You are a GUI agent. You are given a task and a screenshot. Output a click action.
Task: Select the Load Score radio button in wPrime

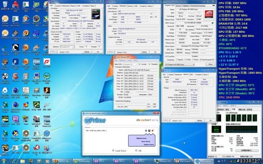tap(113, 150)
